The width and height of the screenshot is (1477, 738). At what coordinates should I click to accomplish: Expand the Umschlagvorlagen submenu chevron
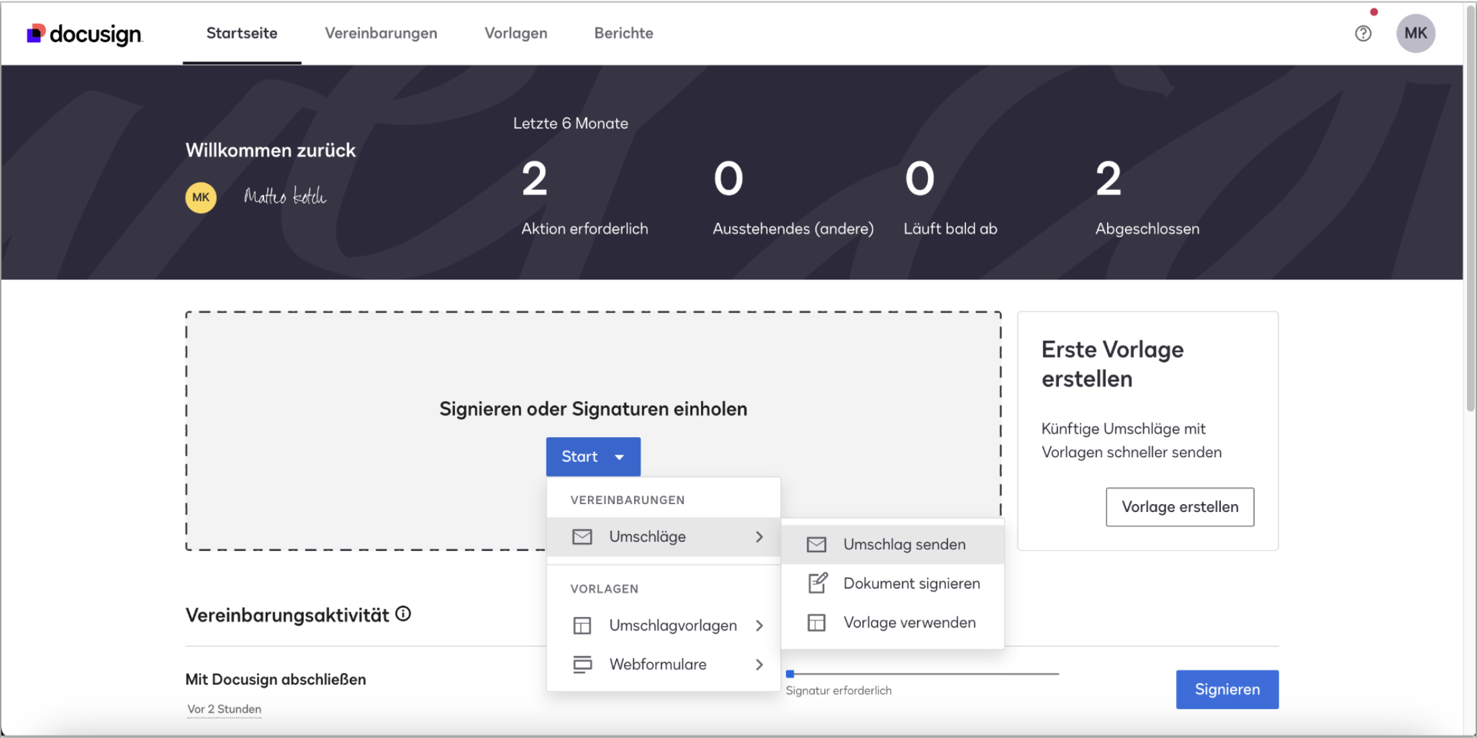[759, 626]
